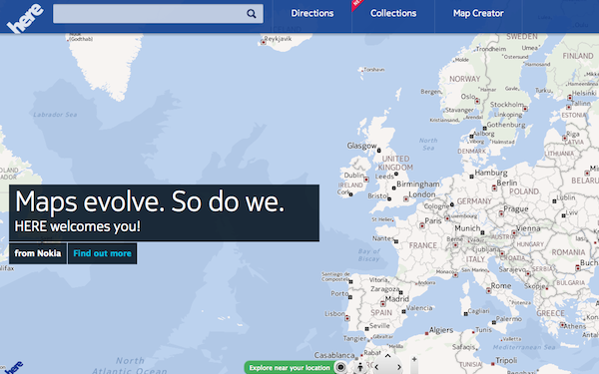Zoom in using the plus icon
599x374 pixels.
point(414,359)
